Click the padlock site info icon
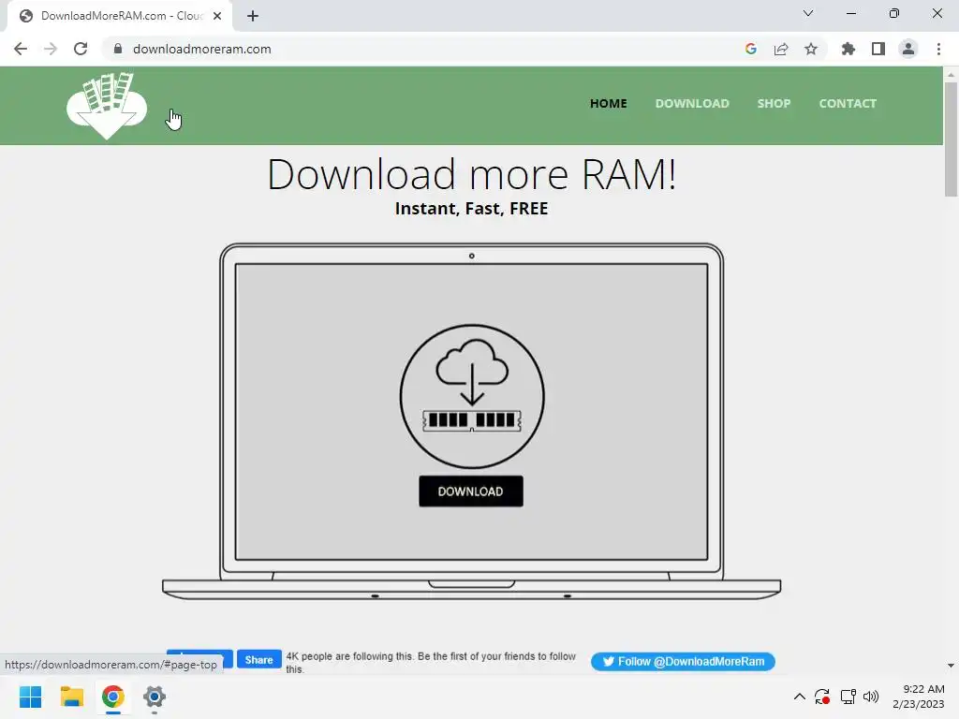Viewport: 959px width, 719px height. point(118,49)
